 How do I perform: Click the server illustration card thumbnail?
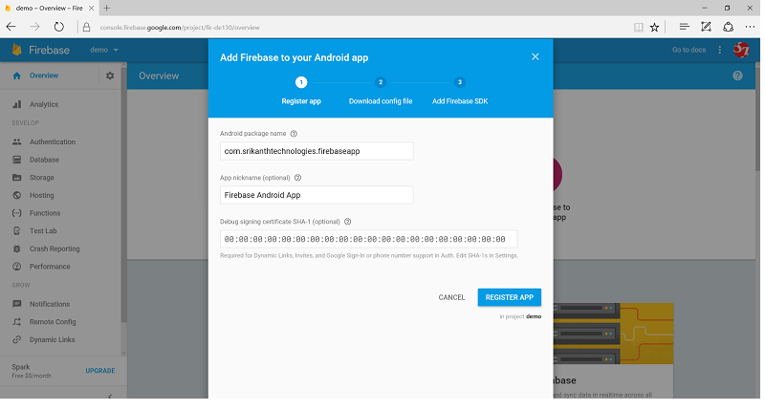click(x=613, y=334)
